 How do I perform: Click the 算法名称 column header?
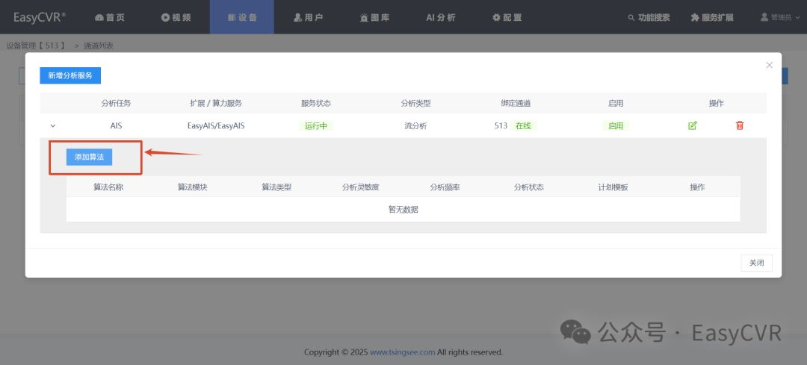pyautogui.click(x=108, y=187)
